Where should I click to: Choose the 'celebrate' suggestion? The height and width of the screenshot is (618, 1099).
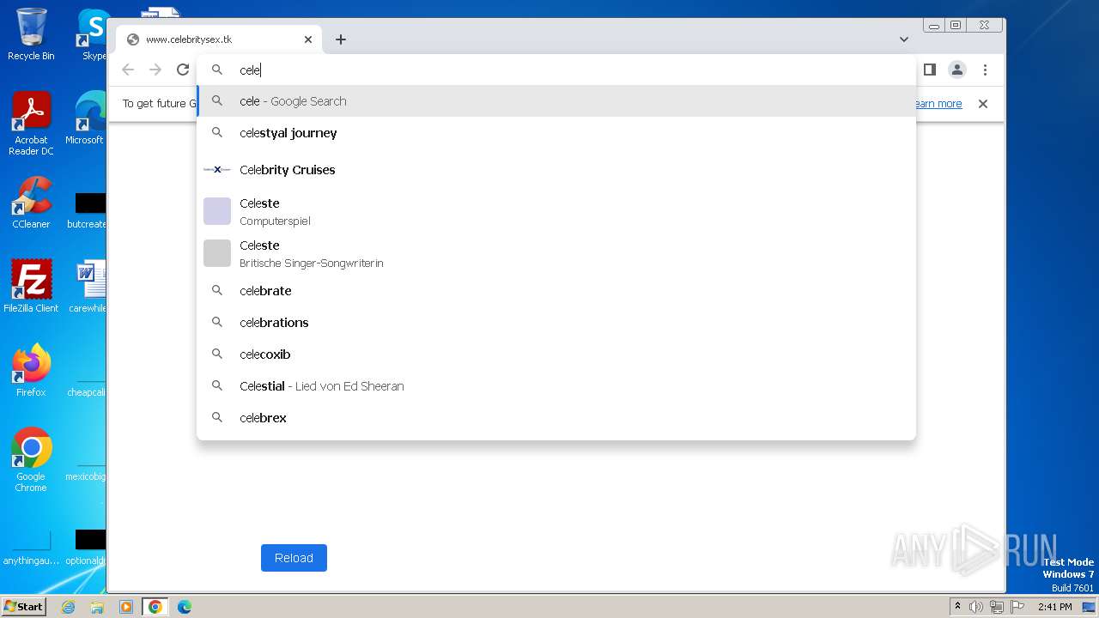[556, 291]
